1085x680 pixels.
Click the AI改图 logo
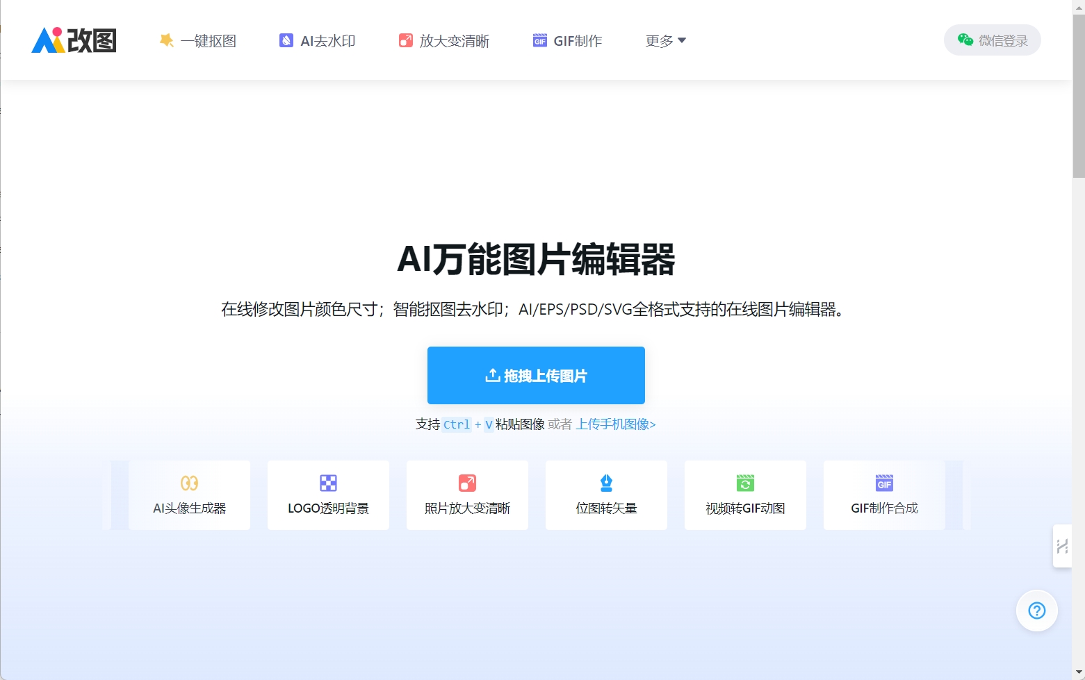click(74, 40)
